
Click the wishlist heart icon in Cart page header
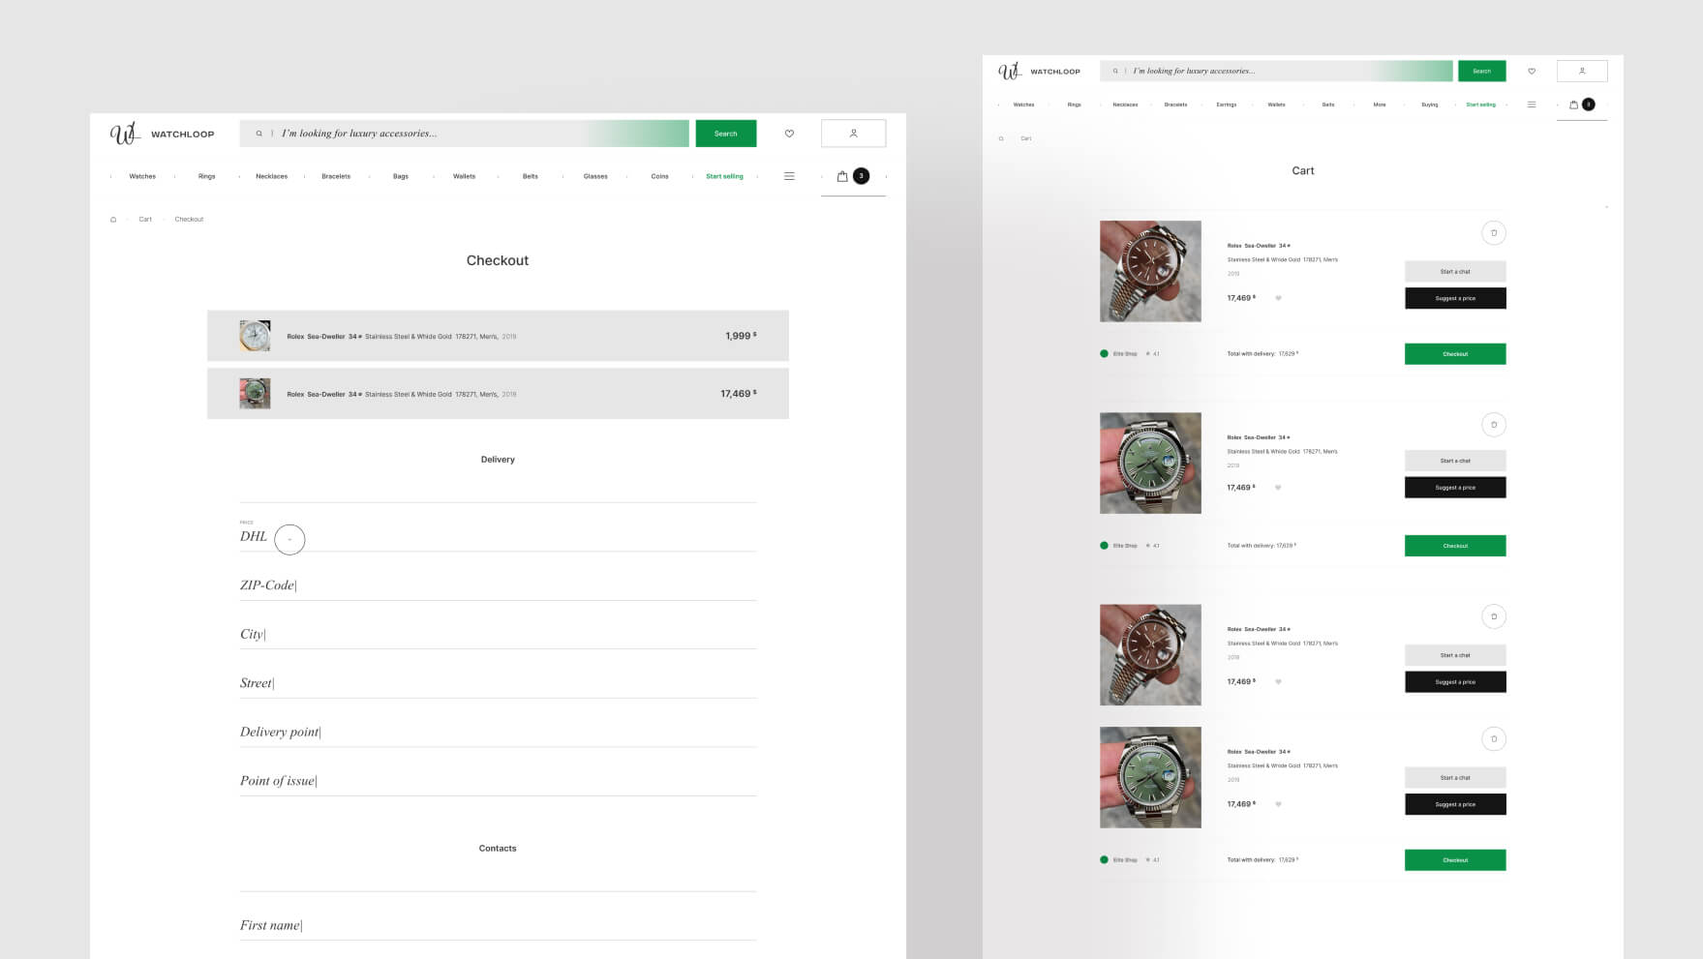tap(1532, 71)
